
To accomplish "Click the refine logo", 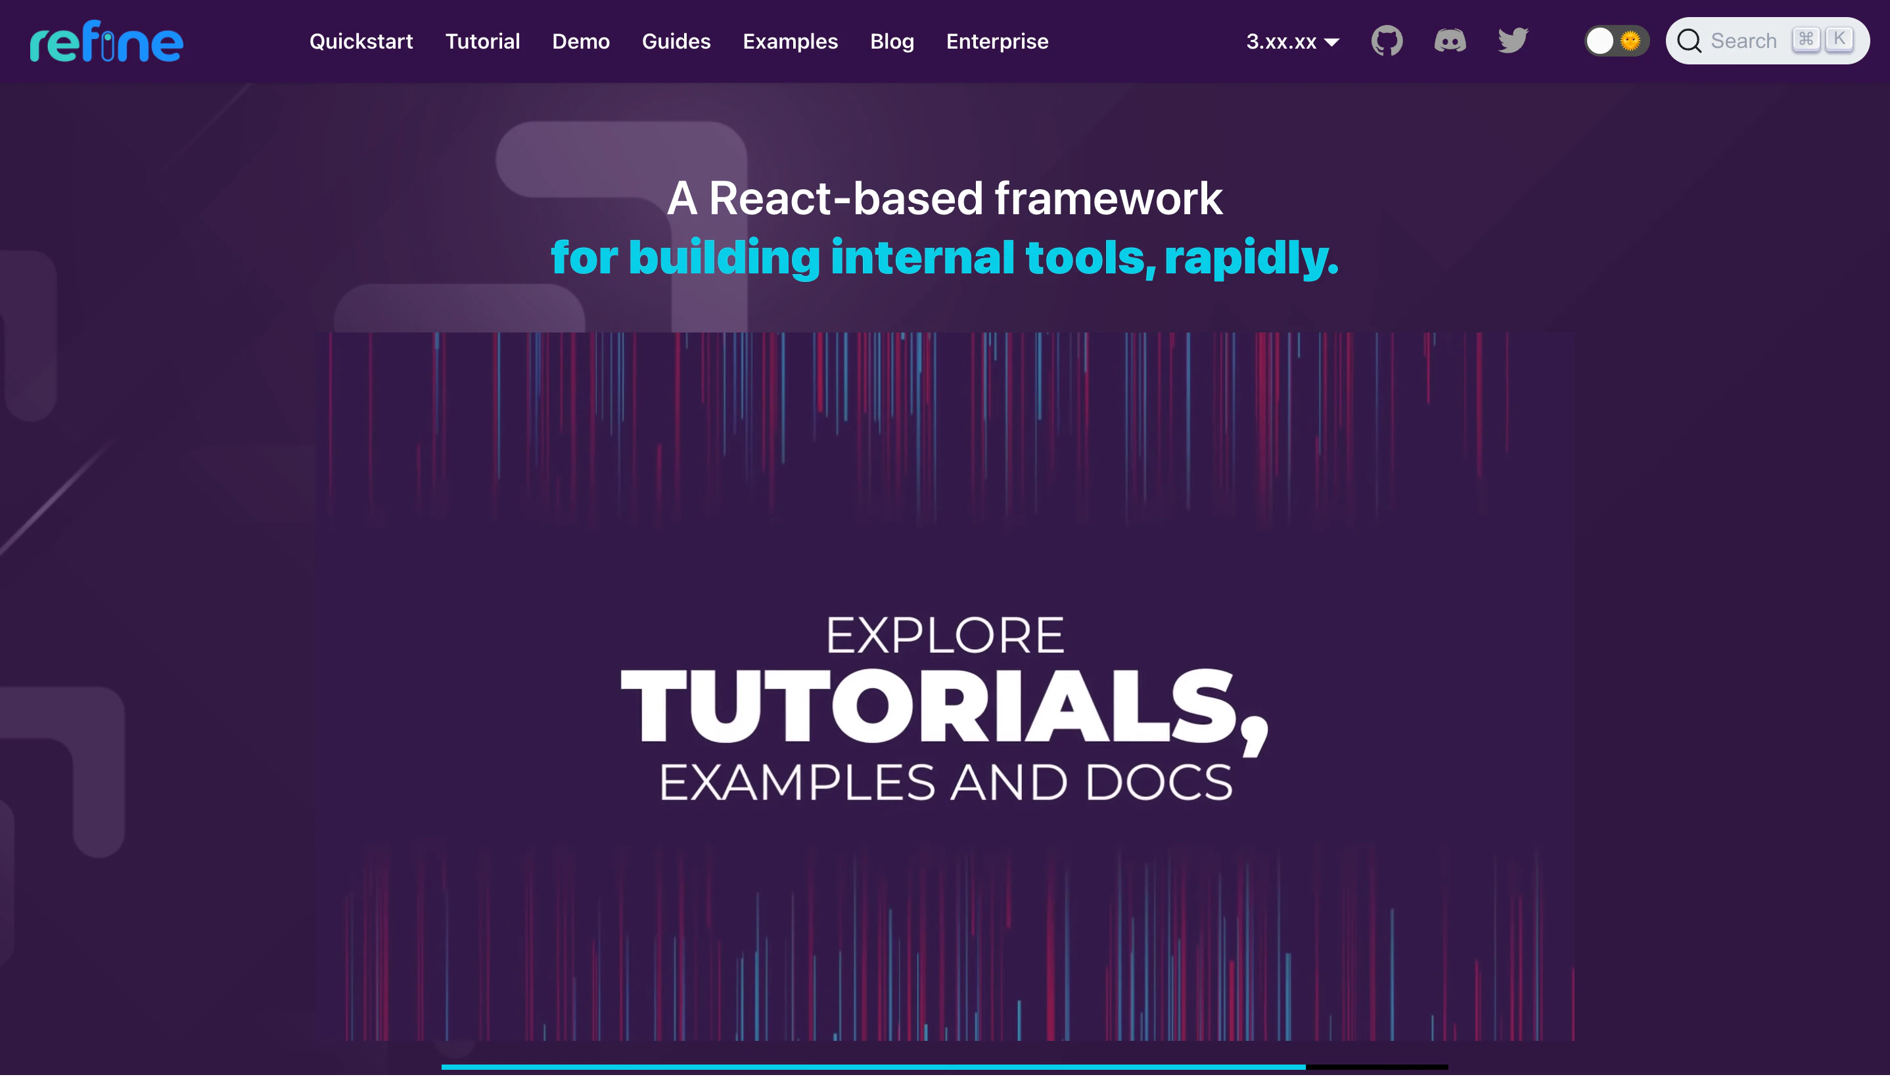I will coord(106,41).
